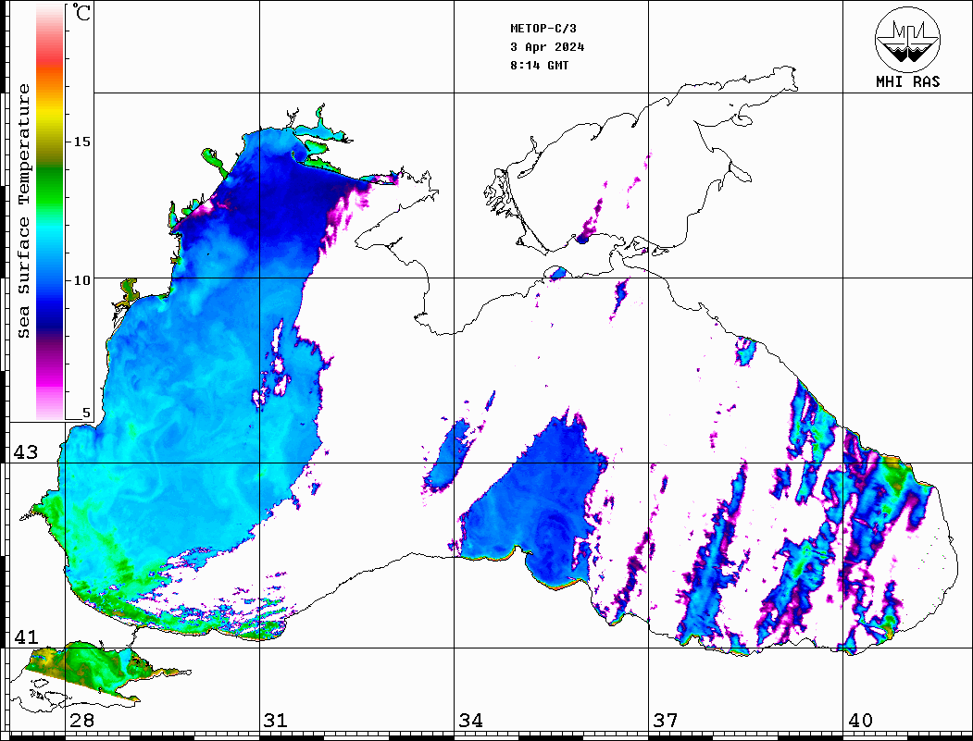Click the °C unit label

point(83,15)
